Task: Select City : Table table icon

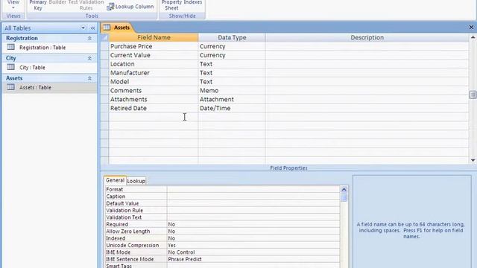Action: [x=10, y=67]
